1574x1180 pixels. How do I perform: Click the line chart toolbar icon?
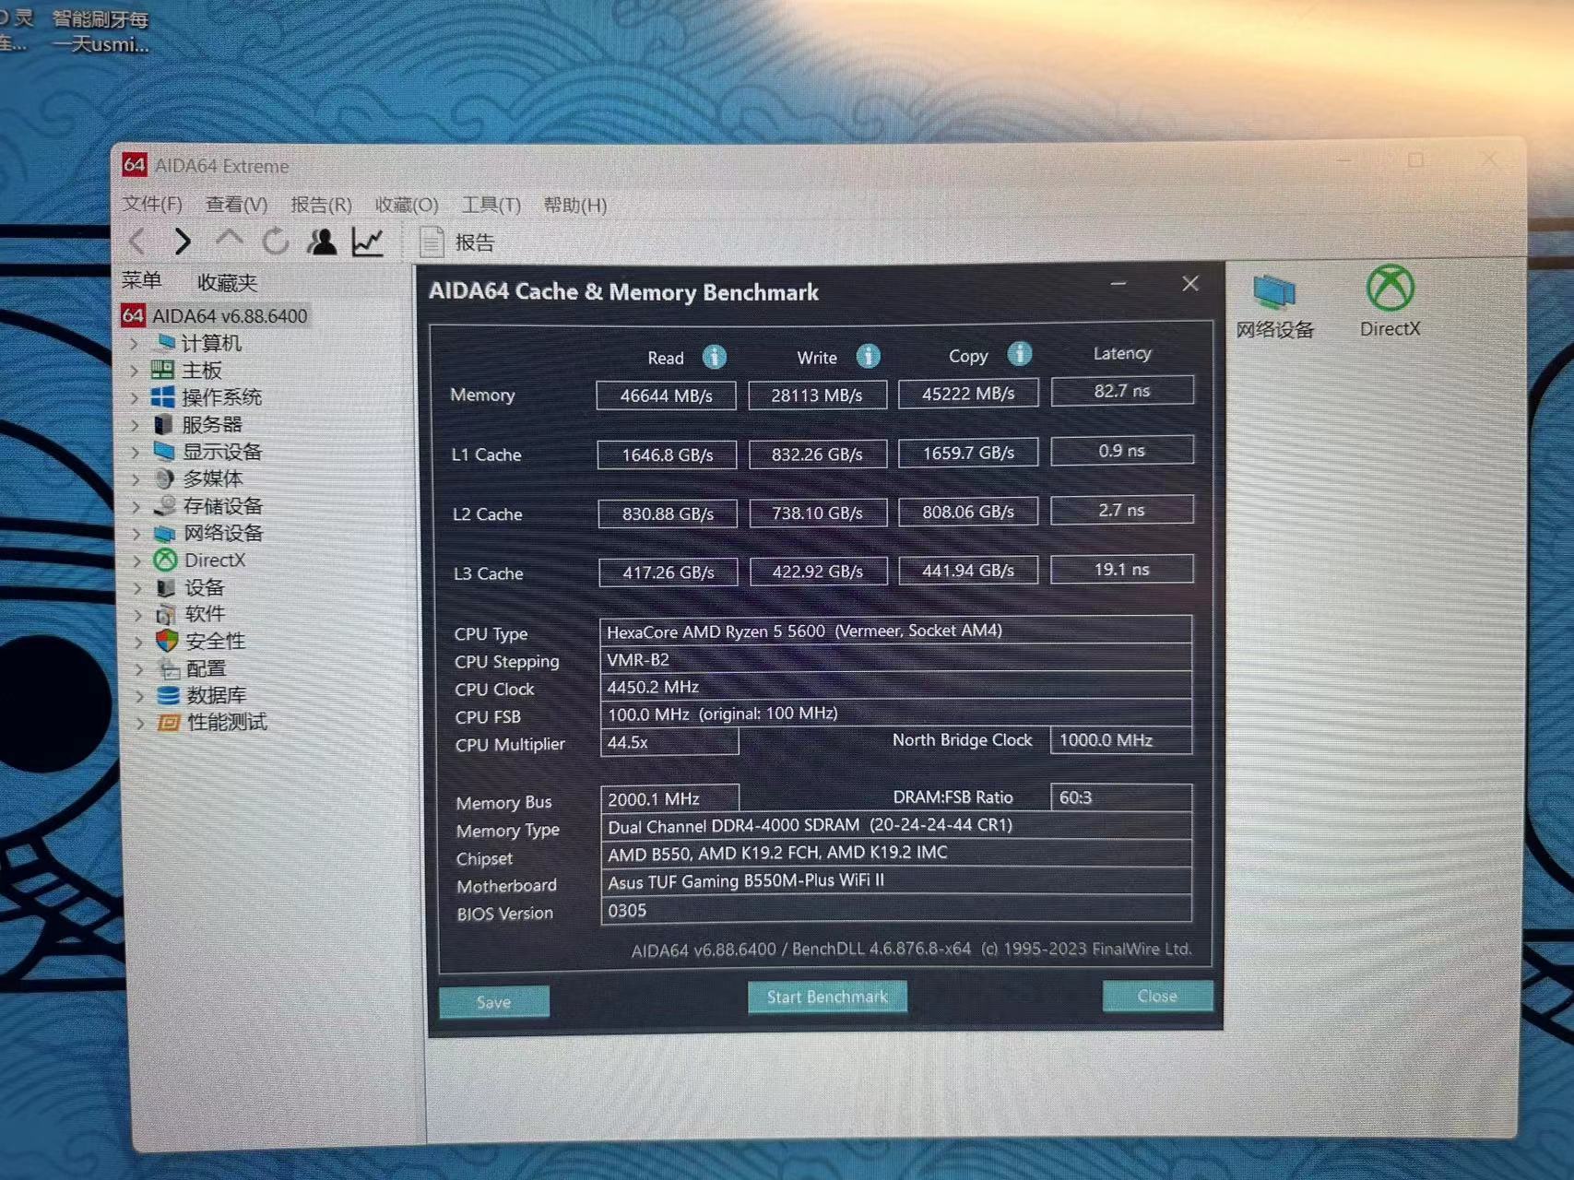(x=368, y=241)
